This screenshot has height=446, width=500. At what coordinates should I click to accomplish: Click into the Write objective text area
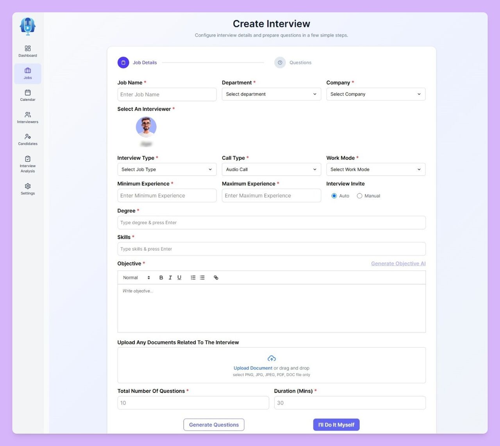coord(271,308)
